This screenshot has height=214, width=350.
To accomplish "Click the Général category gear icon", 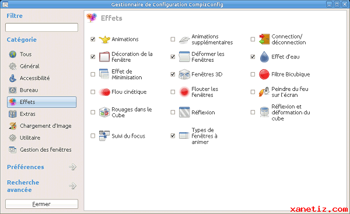I will [13, 66].
